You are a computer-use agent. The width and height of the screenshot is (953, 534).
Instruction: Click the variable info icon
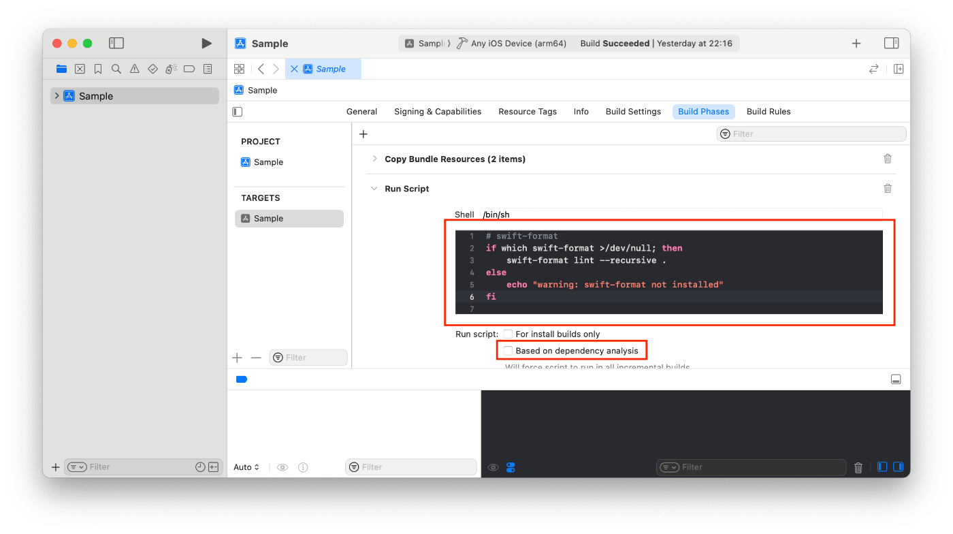[x=304, y=467]
